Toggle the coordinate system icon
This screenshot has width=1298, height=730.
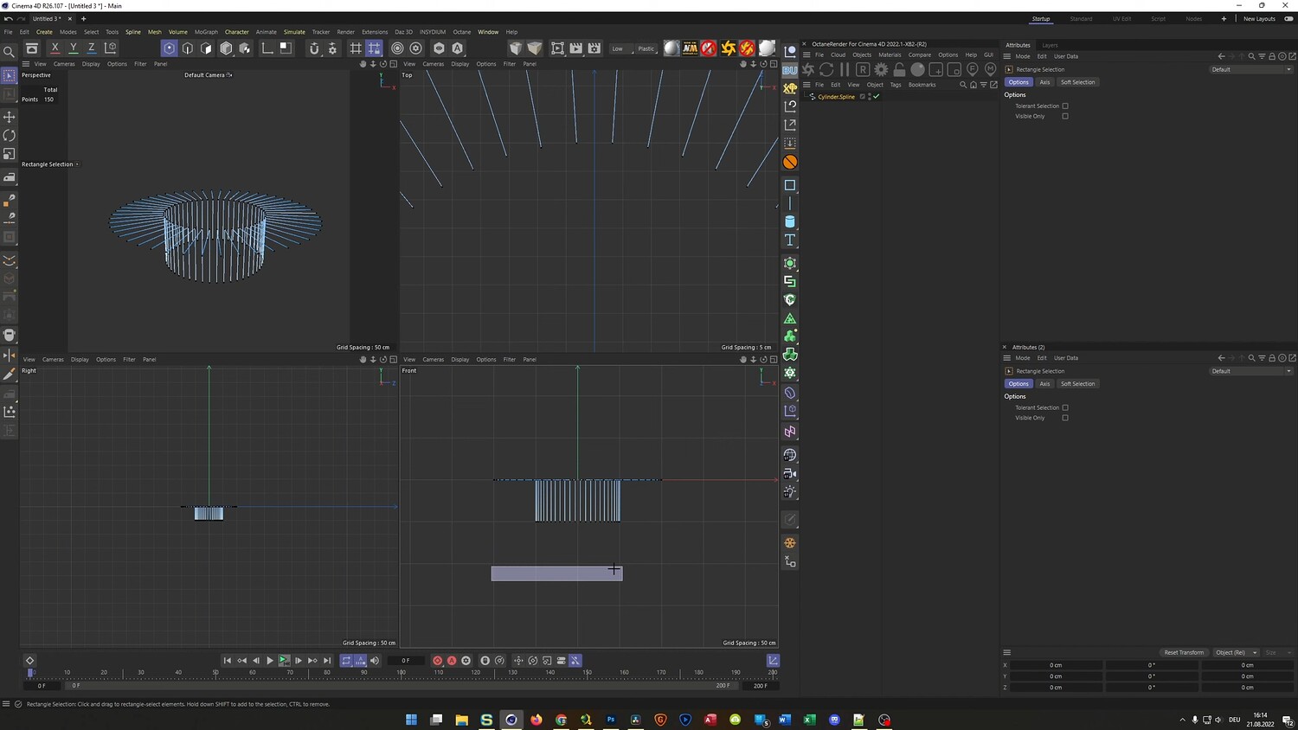(x=110, y=48)
